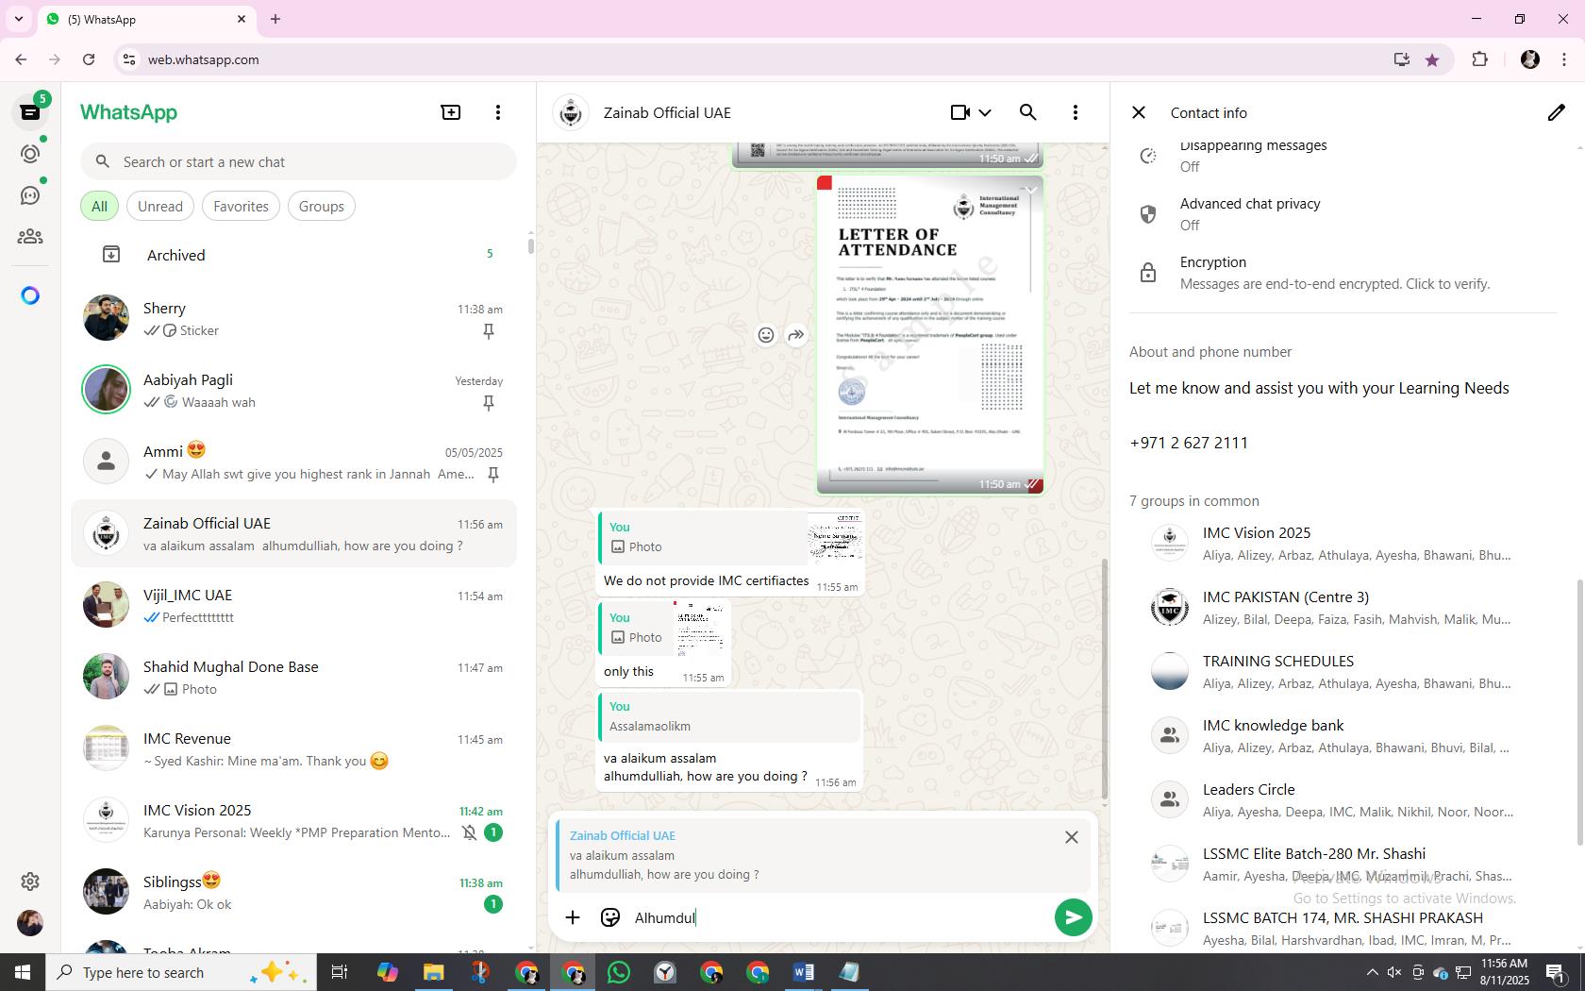Open LSSMC Elite Batch-280 Mr. Shashi group

(x=1343, y=864)
